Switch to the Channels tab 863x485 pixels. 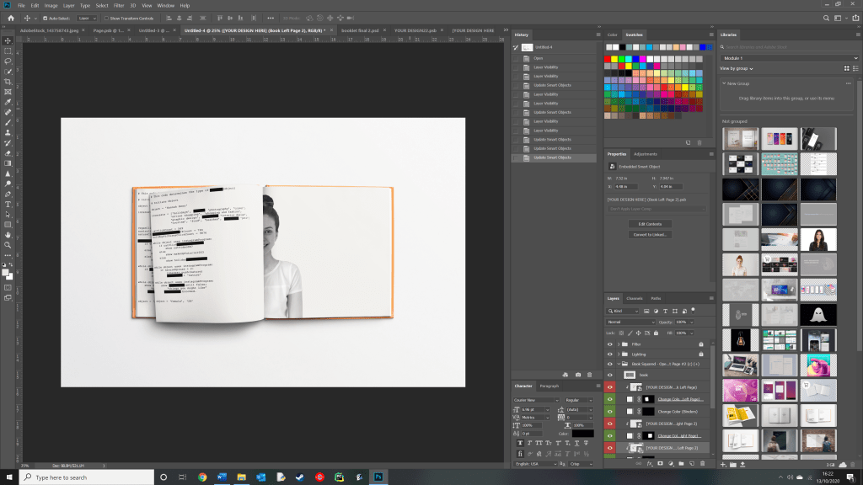635,298
